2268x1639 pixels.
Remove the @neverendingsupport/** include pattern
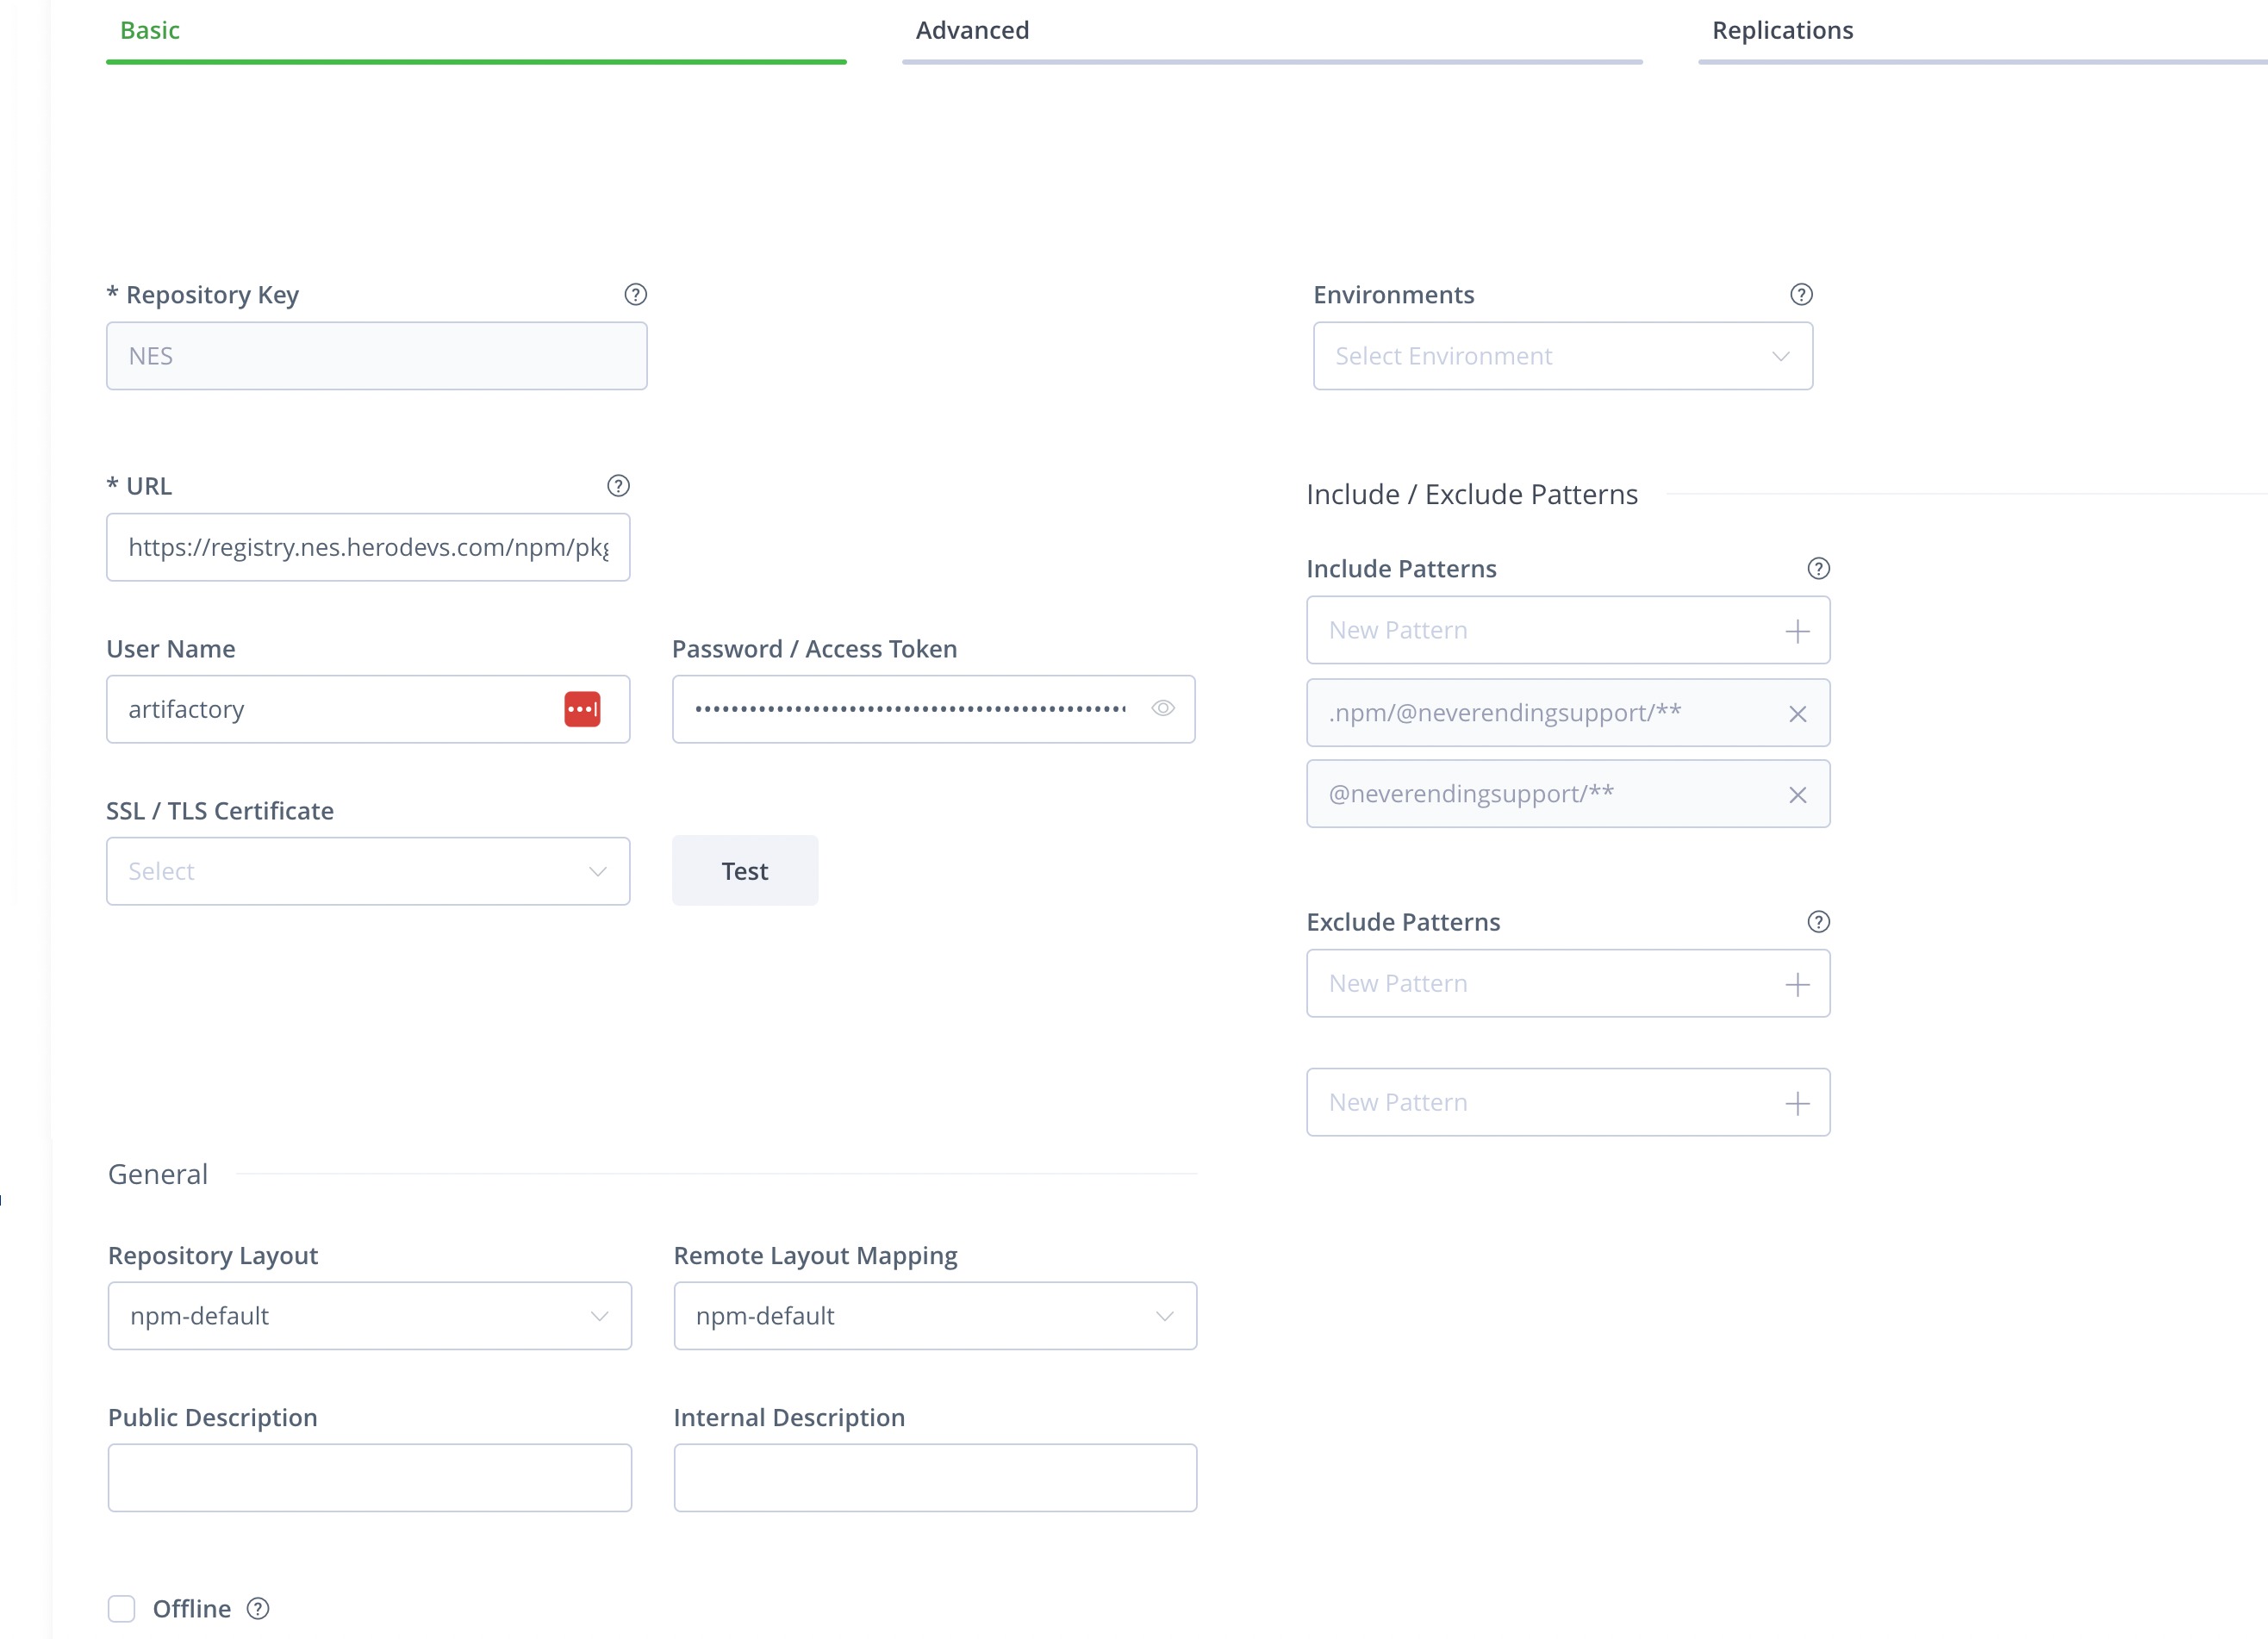pos(1797,794)
